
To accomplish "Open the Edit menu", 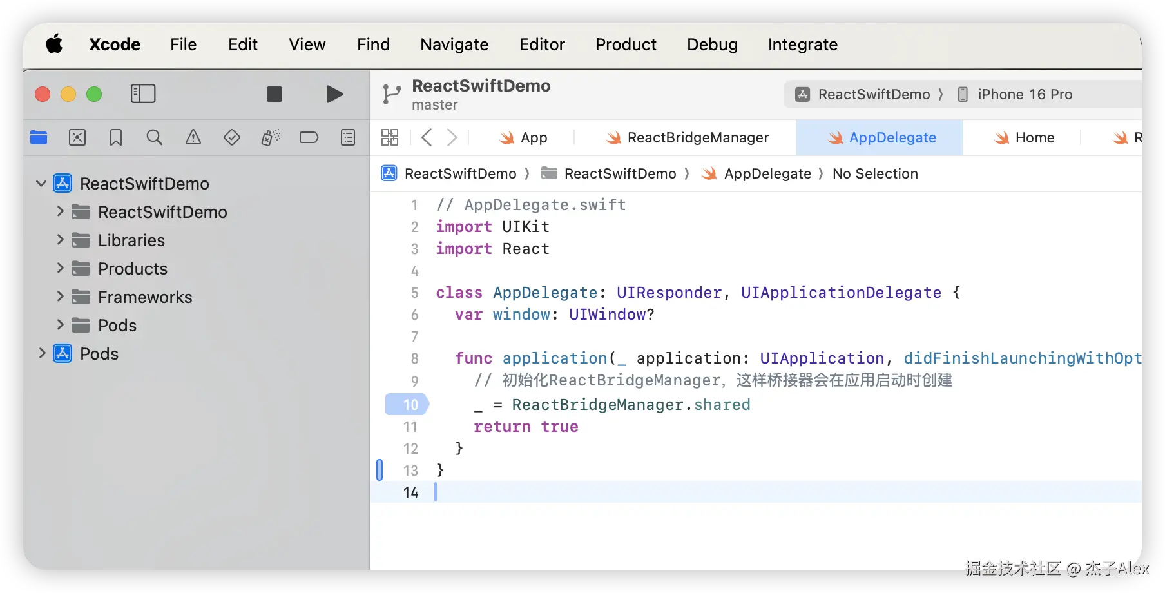I will [243, 44].
